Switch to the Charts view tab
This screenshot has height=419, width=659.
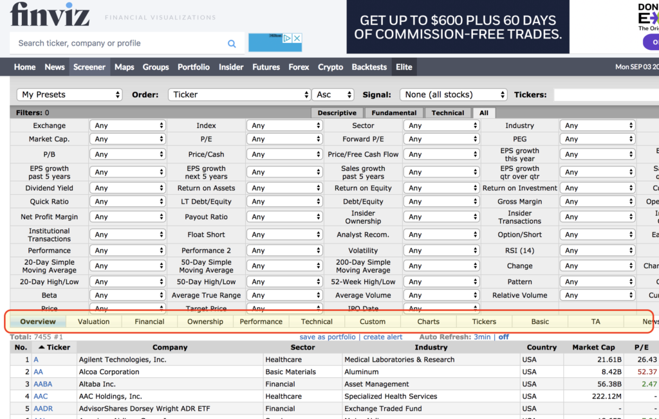click(428, 321)
